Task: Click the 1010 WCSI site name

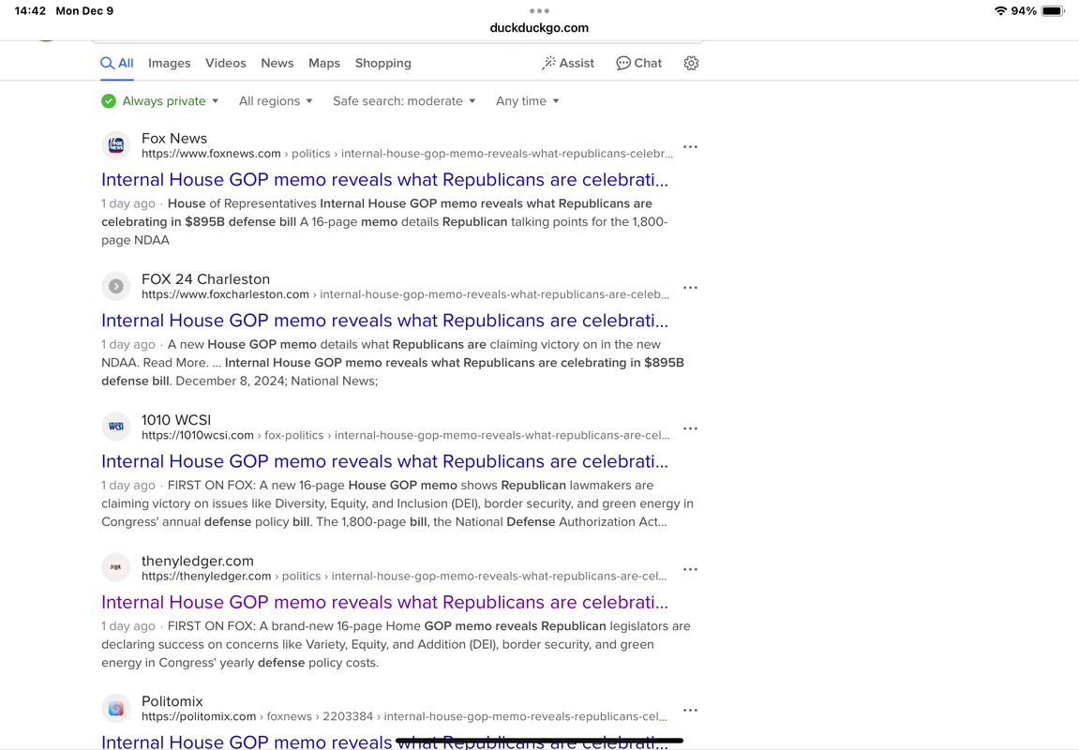Action: coord(176,420)
